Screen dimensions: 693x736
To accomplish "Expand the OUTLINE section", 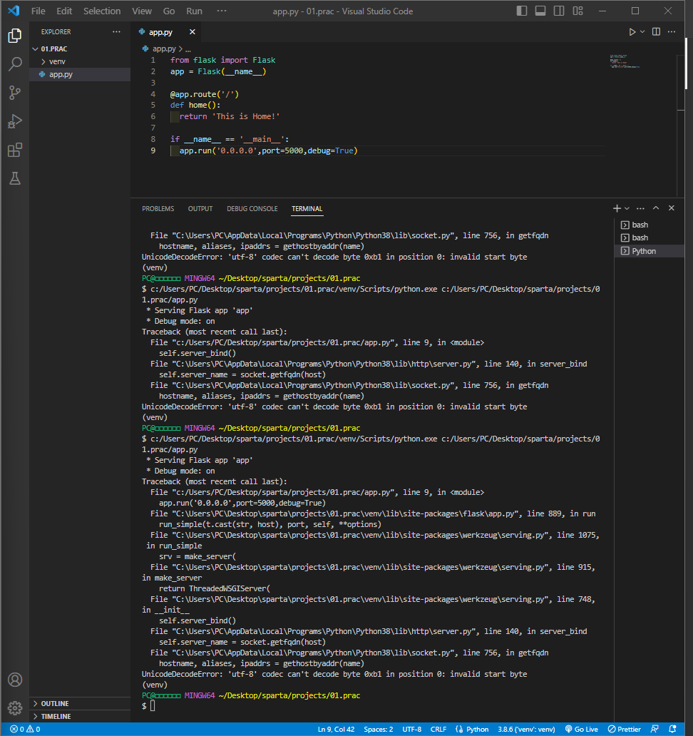I will click(80, 704).
